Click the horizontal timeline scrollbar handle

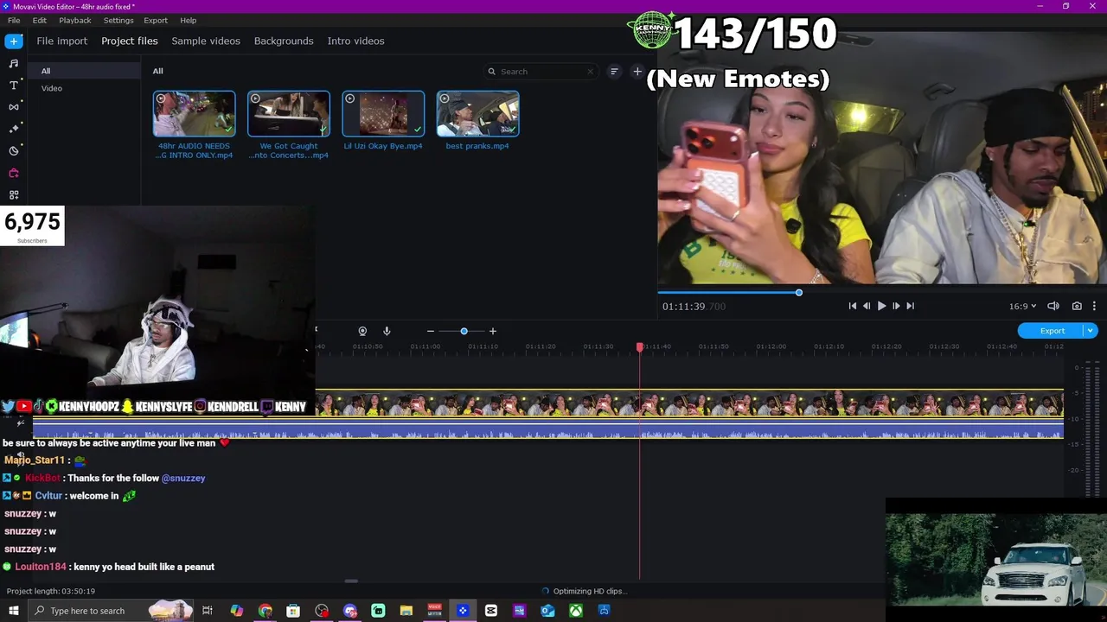pyautogui.click(x=351, y=581)
